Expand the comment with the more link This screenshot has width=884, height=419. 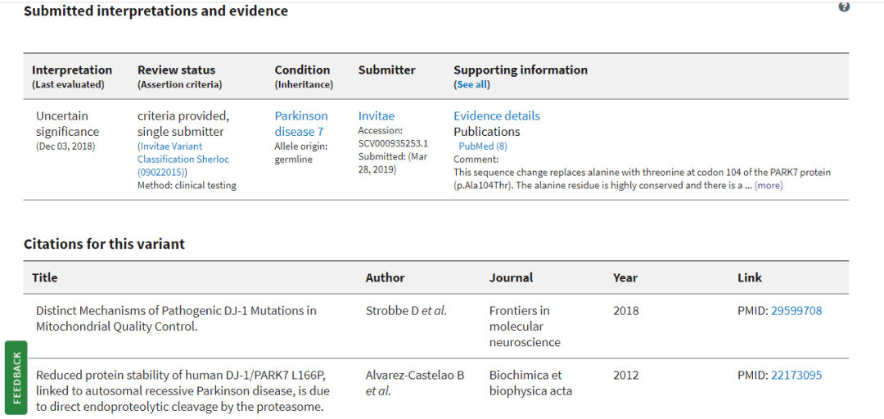(x=769, y=186)
